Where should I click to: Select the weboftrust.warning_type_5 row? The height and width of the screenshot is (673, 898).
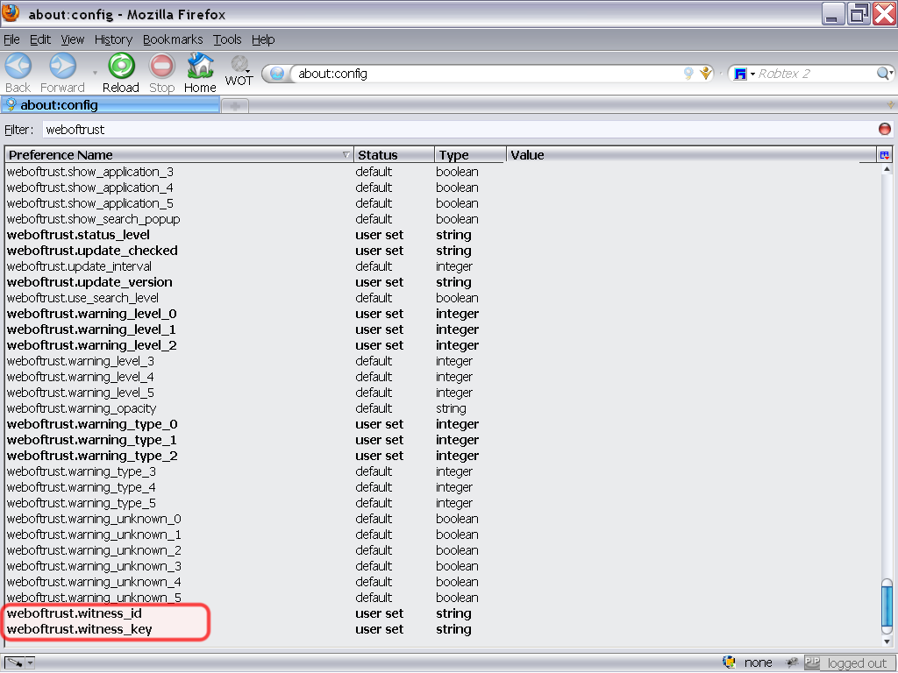pos(443,503)
